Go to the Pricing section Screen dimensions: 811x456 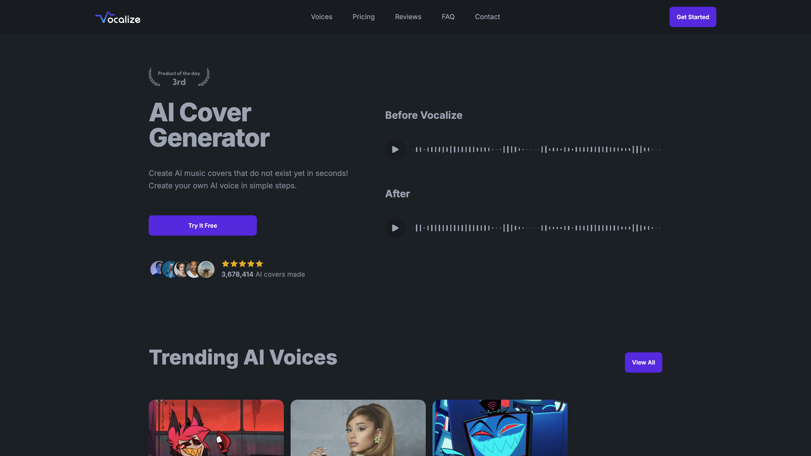(363, 17)
